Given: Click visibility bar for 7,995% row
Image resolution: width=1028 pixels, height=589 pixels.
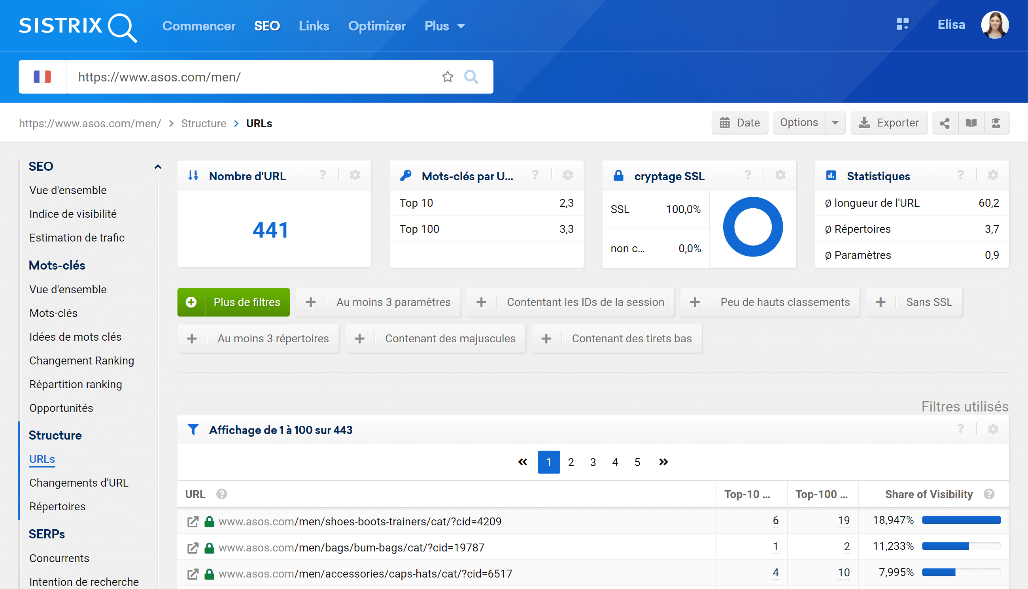Looking at the screenshot, I should click(x=961, y=572).
